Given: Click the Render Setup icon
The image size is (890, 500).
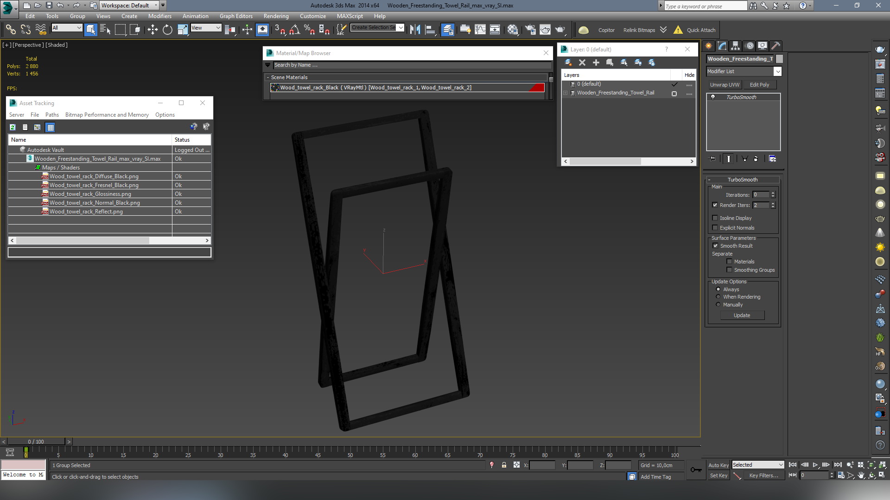Looking at the screenshot, I should 530,30.
